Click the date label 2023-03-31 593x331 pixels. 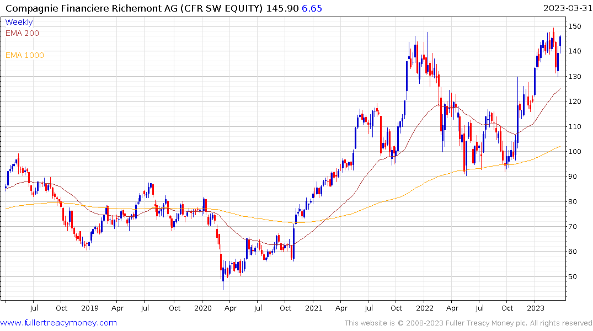(x=567, y=8)
